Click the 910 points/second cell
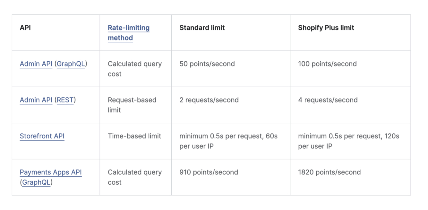This screenshot has width=428, height=210. tap(209, 172)
